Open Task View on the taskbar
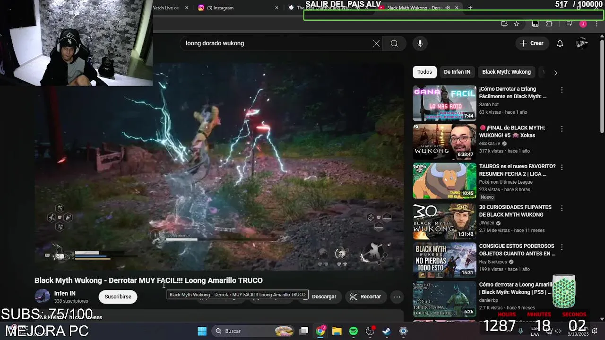The height and width of the screenshot is (340, 605). click(x=304, y=331)
